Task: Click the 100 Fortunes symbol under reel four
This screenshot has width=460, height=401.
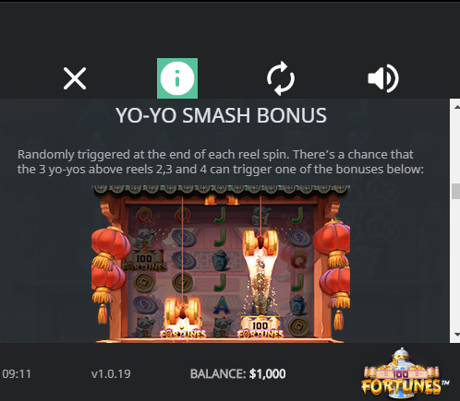Action: click(x=260, y=329)
